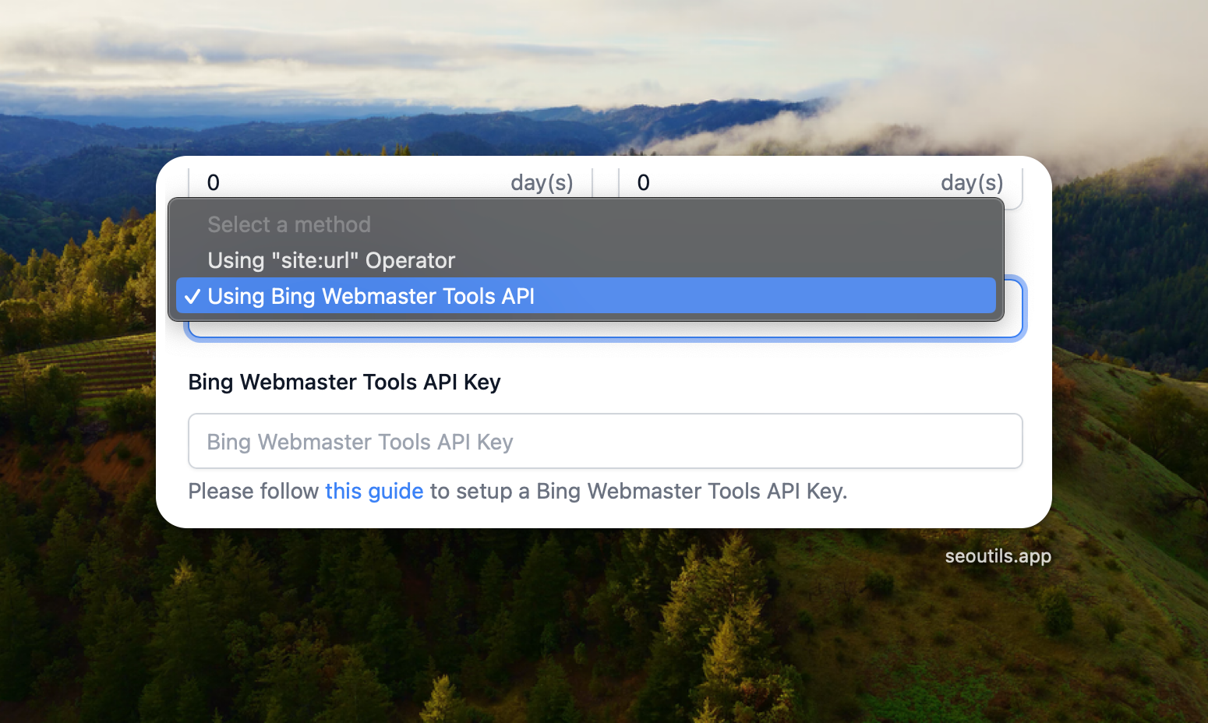Viewport: 1208px width, 723px height.
Task: Click the seoutils.app watermark text
Action: [x=998, y=556]
